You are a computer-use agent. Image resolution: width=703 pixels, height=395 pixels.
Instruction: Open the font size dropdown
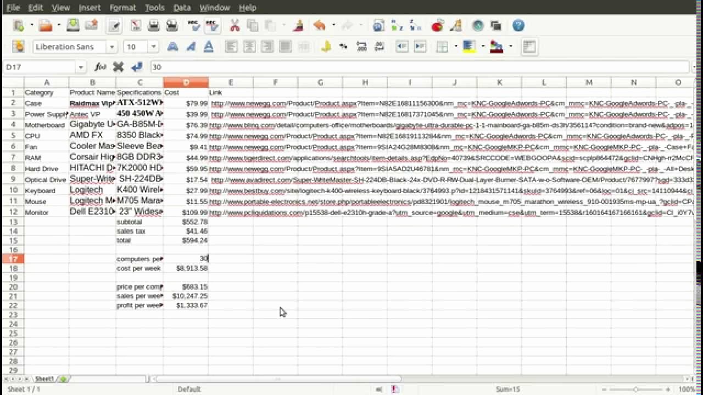[153, 47]
